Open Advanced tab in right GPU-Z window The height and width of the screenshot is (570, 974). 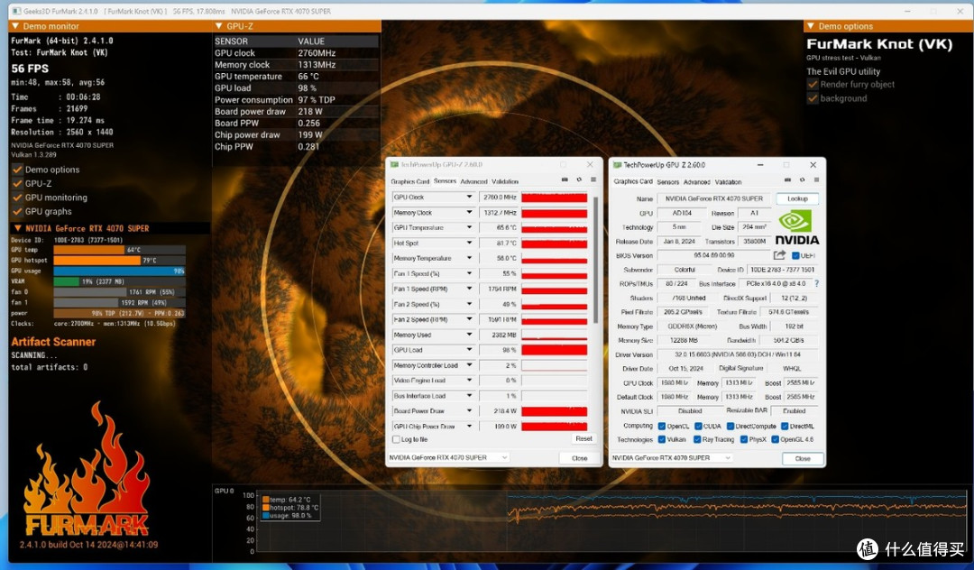[697, 182]
